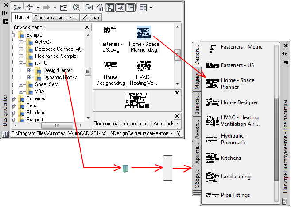Viewport: 291px width, 207px height.
Task: Switch to the Открытые чертежи tab
Action: pos(56,18)
